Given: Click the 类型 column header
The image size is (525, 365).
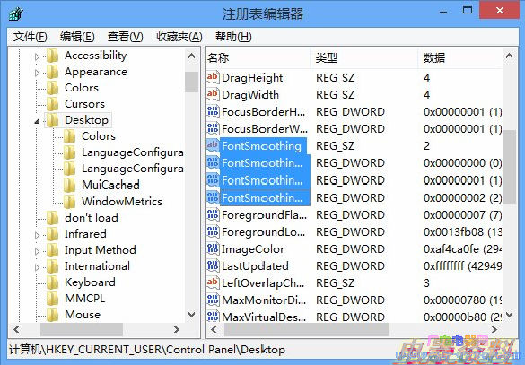Looking at the screenshot, I should pos(364,58).
